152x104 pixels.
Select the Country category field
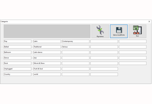(x=18, y=74)
